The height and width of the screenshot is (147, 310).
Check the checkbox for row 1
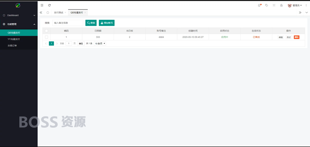point(46,37)
